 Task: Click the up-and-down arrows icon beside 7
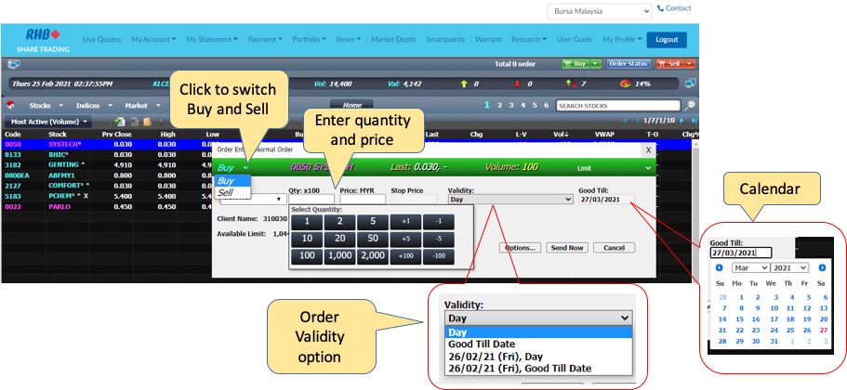coord(571,84)
